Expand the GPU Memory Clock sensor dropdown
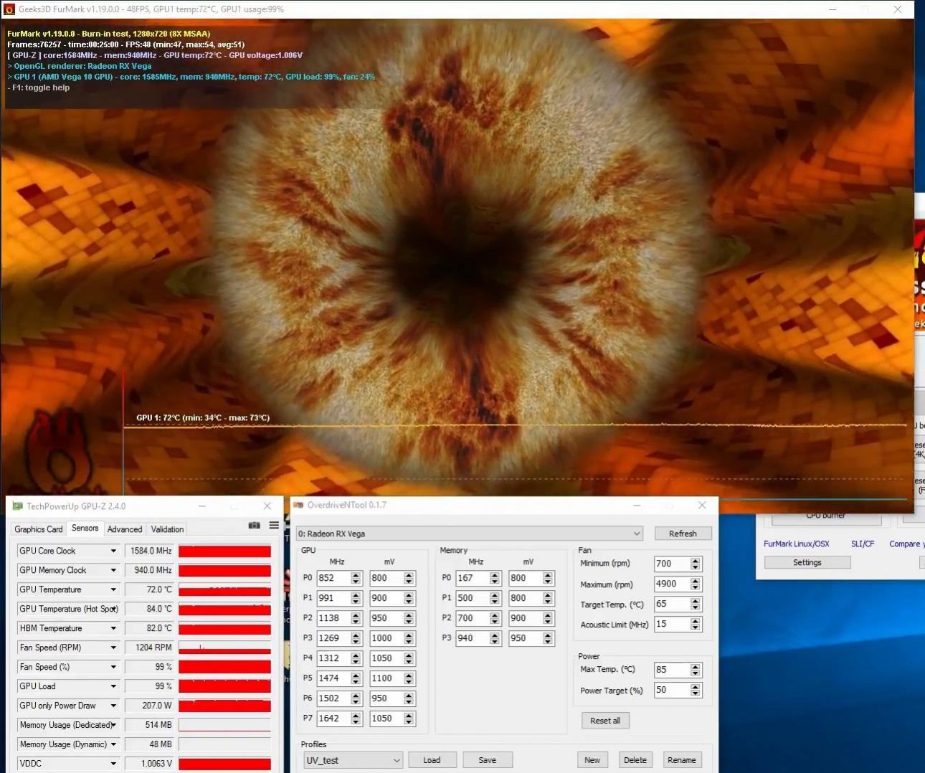This screenshot has width=925, height=773. (x=113, y=570)
